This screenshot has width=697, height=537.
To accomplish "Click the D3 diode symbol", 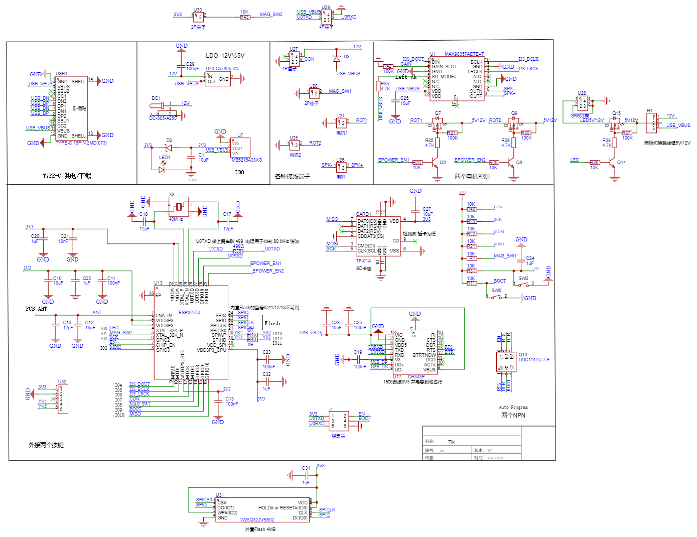I will pyautogui.click(x=336, y=59).
